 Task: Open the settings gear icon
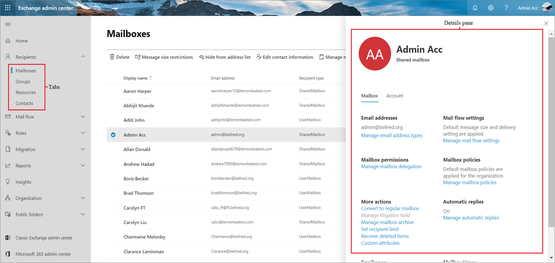click(491, 8)
